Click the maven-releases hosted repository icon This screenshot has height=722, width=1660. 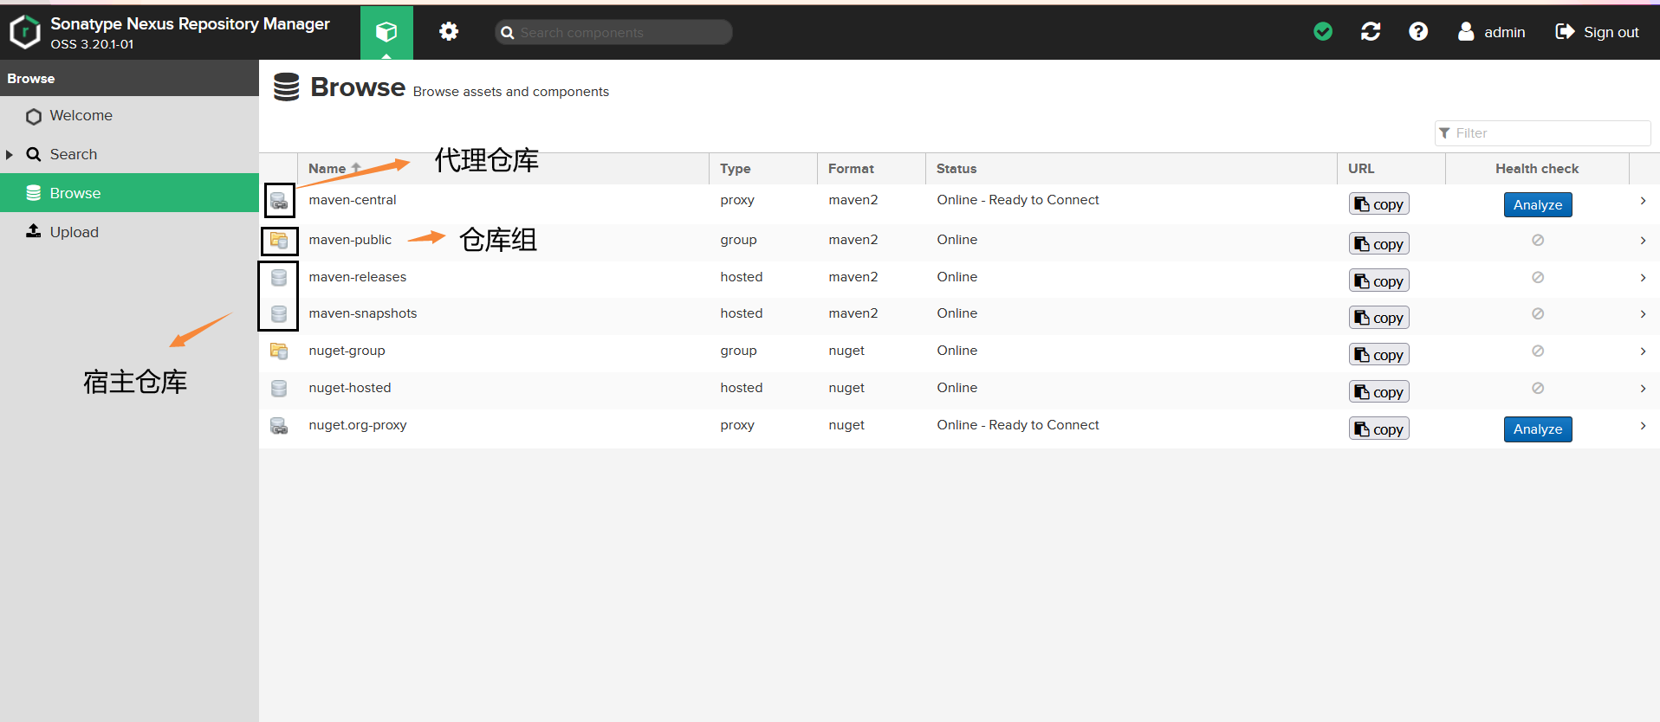(x=279, y=278)
